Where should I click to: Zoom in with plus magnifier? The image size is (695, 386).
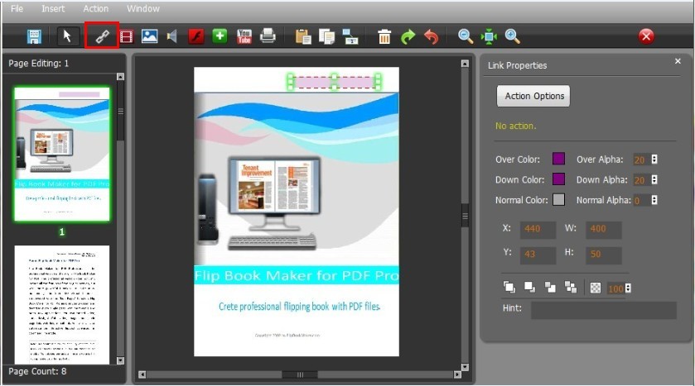(512, 36)
